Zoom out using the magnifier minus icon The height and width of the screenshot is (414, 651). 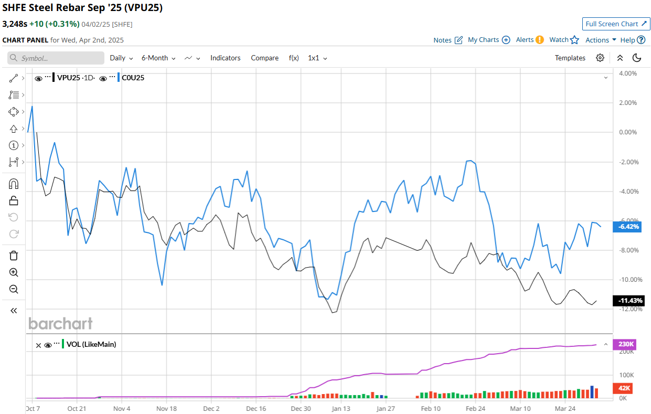(x=14, y=289)
